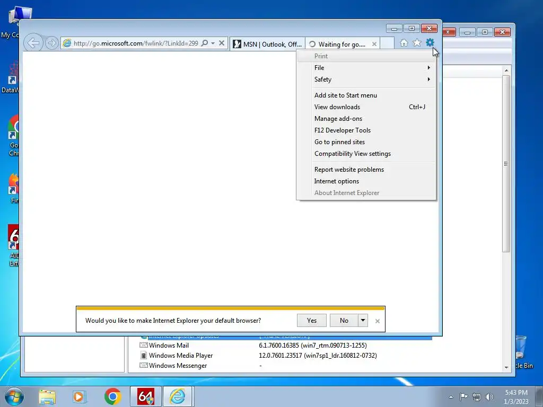Open Compatibility View settings
Viewport: 543px width, 407px height.
[366, 154]
